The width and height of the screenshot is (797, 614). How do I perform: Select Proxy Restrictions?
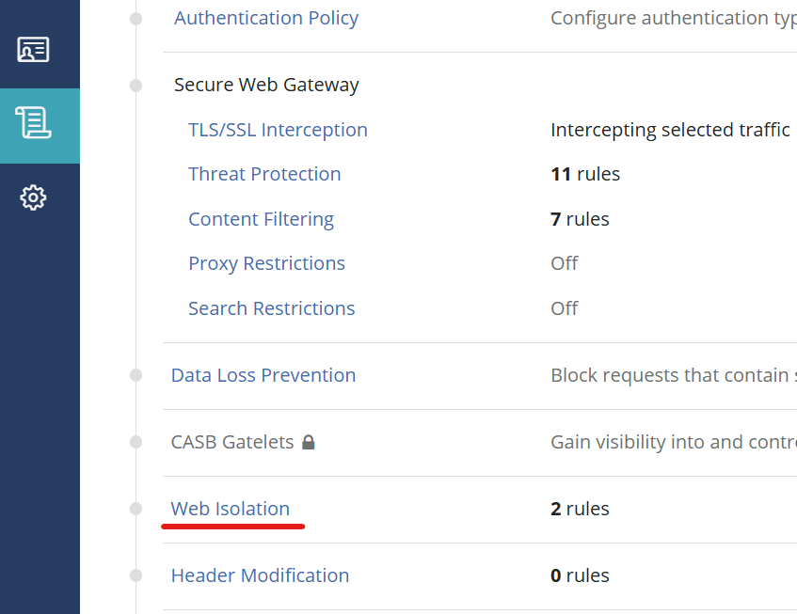(266, 263)
